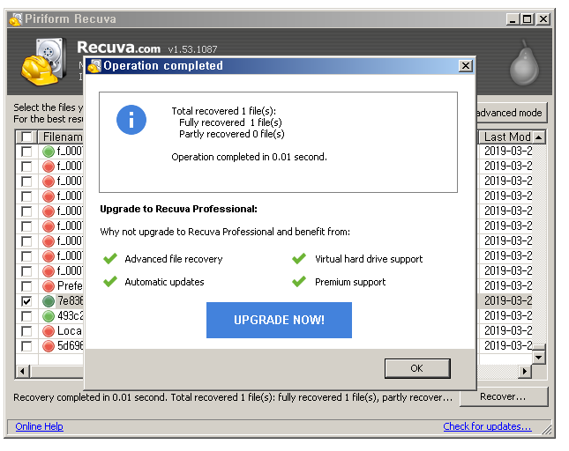Click the vertical scrollbar down arrow
Image resolution: width=569 pixels, height=451 pixels.
pyautogui.click(x=539, y=358)
